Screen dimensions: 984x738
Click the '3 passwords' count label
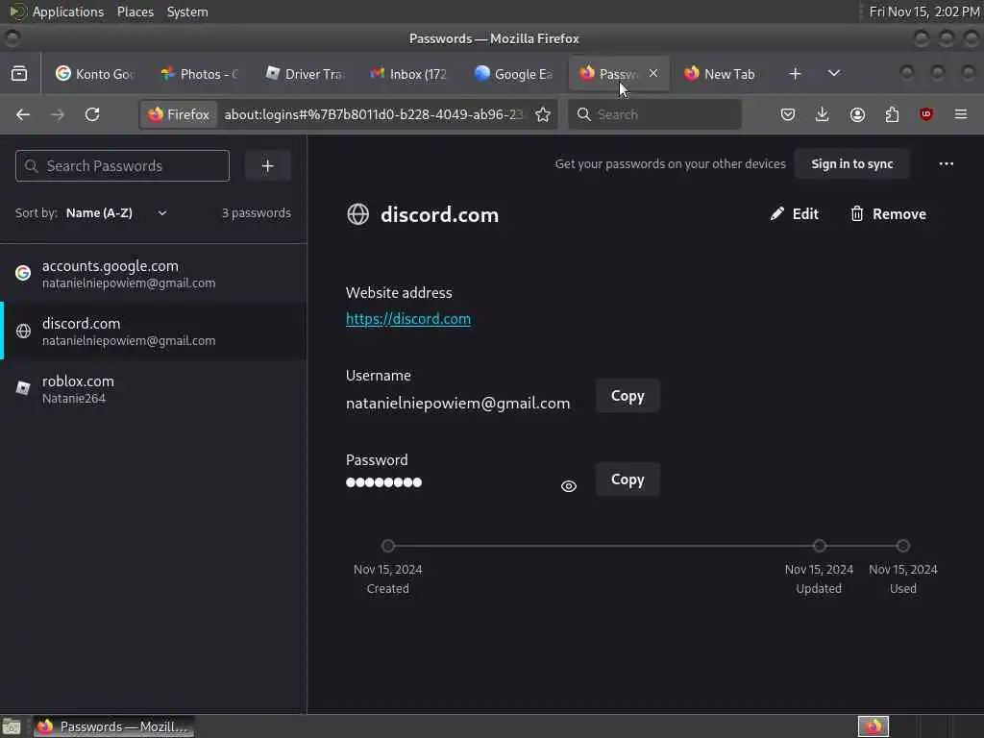(x=256, y=212)
